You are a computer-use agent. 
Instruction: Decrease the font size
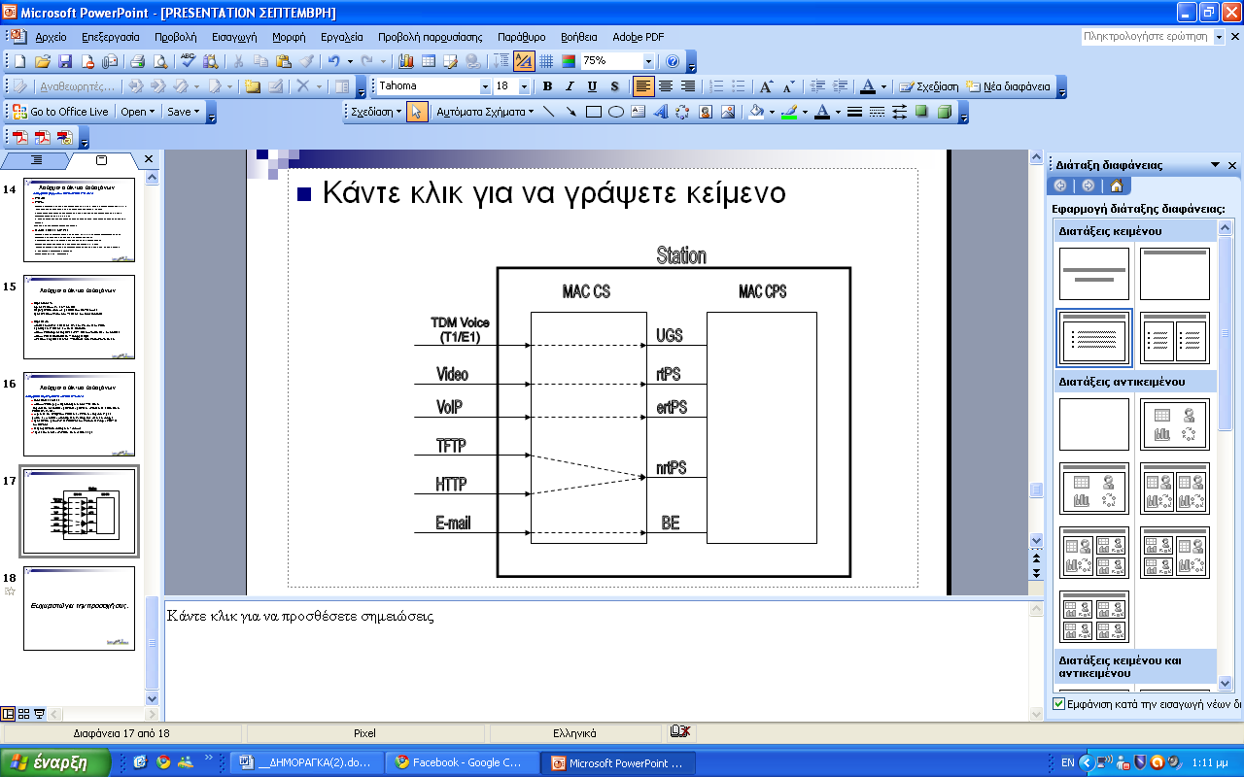(x=789, y=86)
